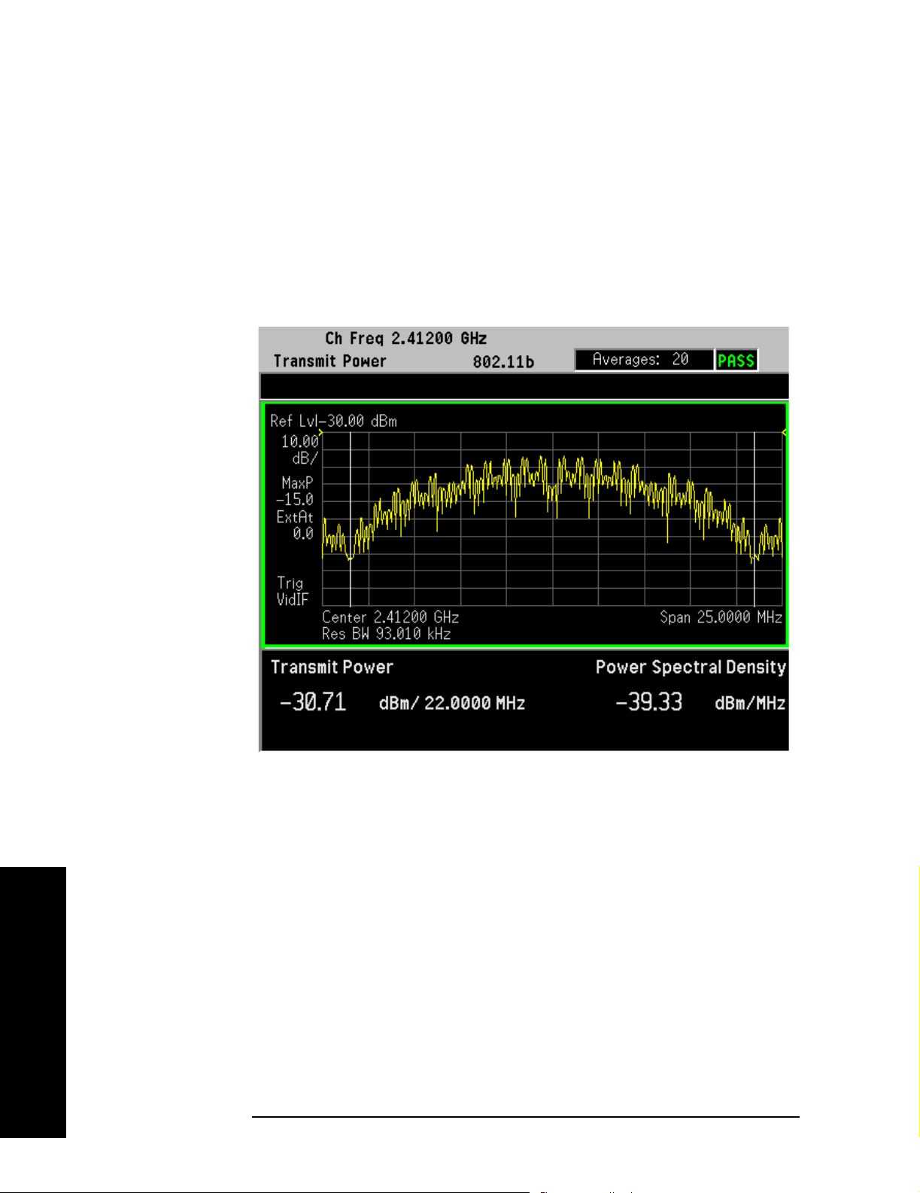Click the dBm/MHz unit label
The image size is (920, 1193).
(750, 703)
